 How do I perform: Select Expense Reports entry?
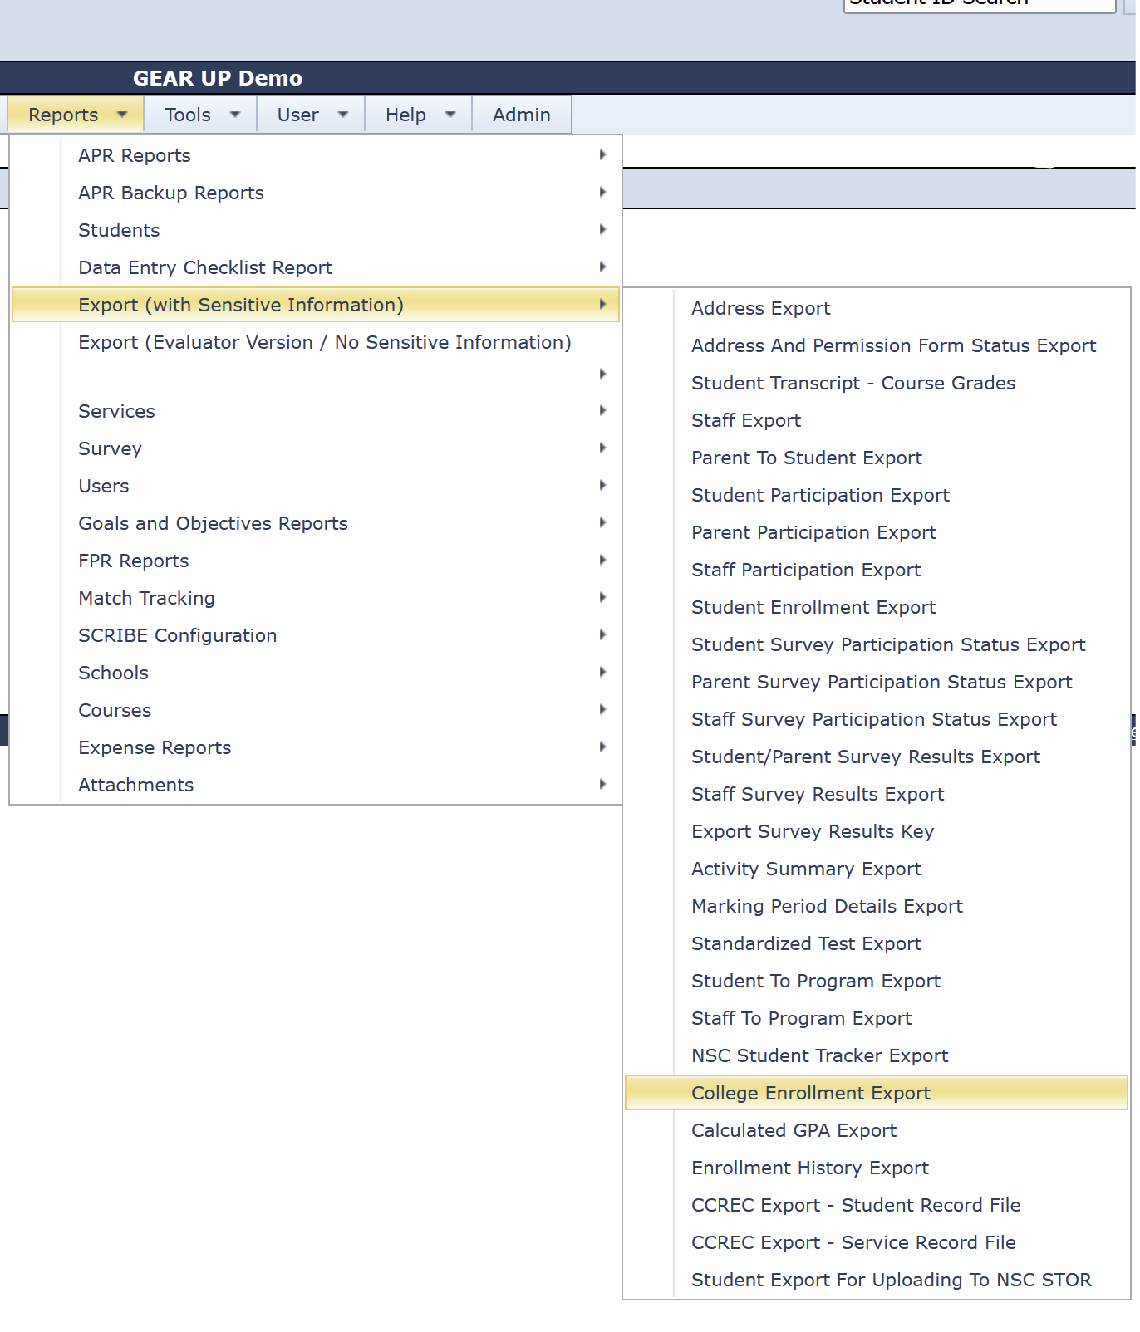coord(315,747)
